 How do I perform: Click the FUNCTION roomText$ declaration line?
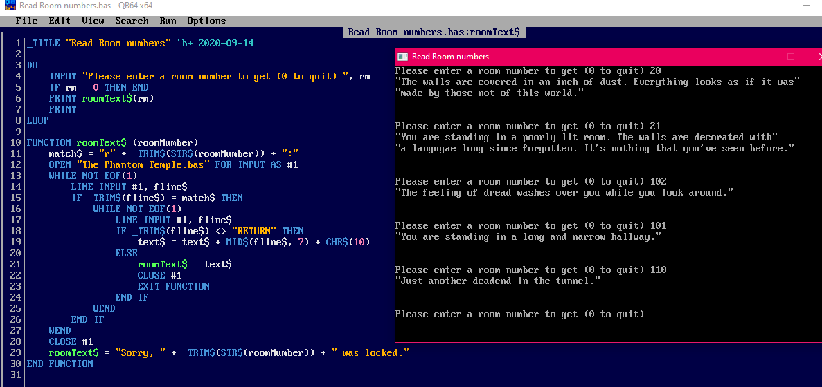112,142
